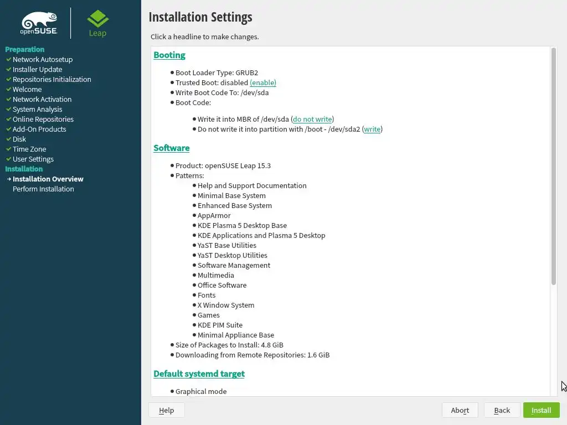Click 'YaST Base Utilities' pattern
The height and width of the screenshot is (425, 567).
pos(226,245)
